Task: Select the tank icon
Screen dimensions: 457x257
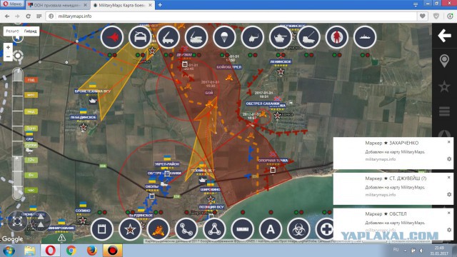Action: [x=281, y=37]
